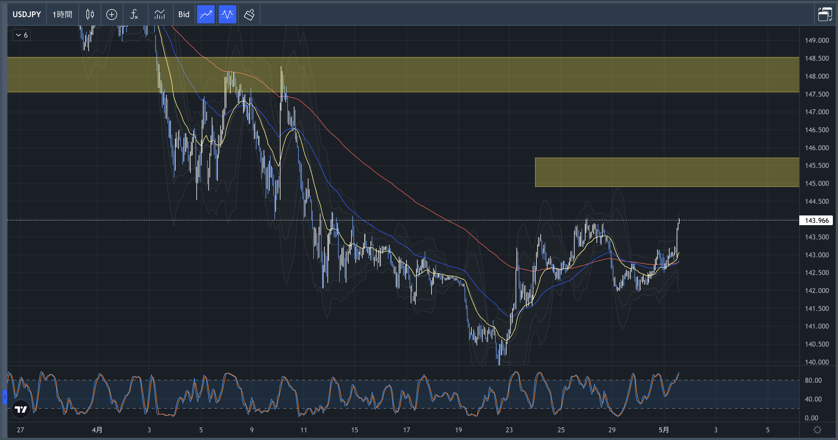Open the USDJPY symbol selector

point(27,14)
